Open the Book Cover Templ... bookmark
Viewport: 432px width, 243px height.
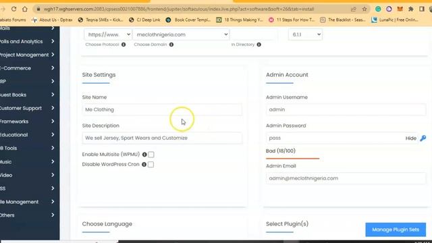pyautogui.click(x=188, y=20)
